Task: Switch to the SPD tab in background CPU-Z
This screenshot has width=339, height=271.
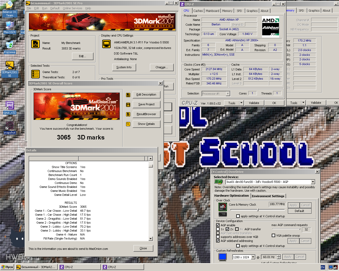Action: (301, 11)
